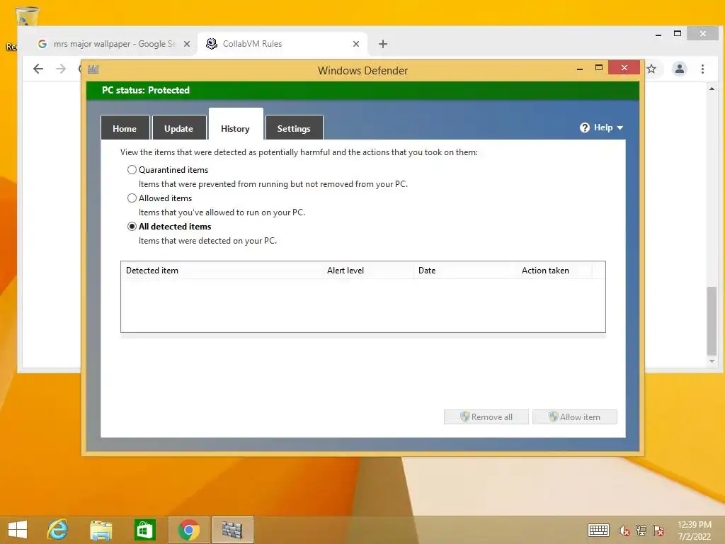
Task: Sort by Detected item column header
Action: [222, 271]
